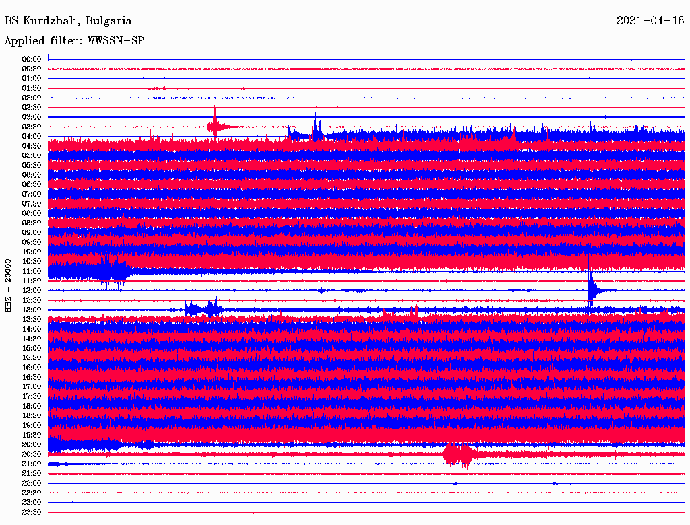Select the blue burst on the 11:00 trace
Viewport: 690px width, 525px height.
(x=106, y=271)
